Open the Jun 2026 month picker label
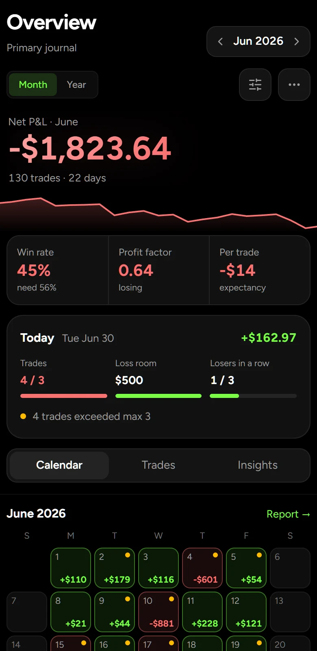The height and width of the screenshot is (651, 317). point(258,41)
